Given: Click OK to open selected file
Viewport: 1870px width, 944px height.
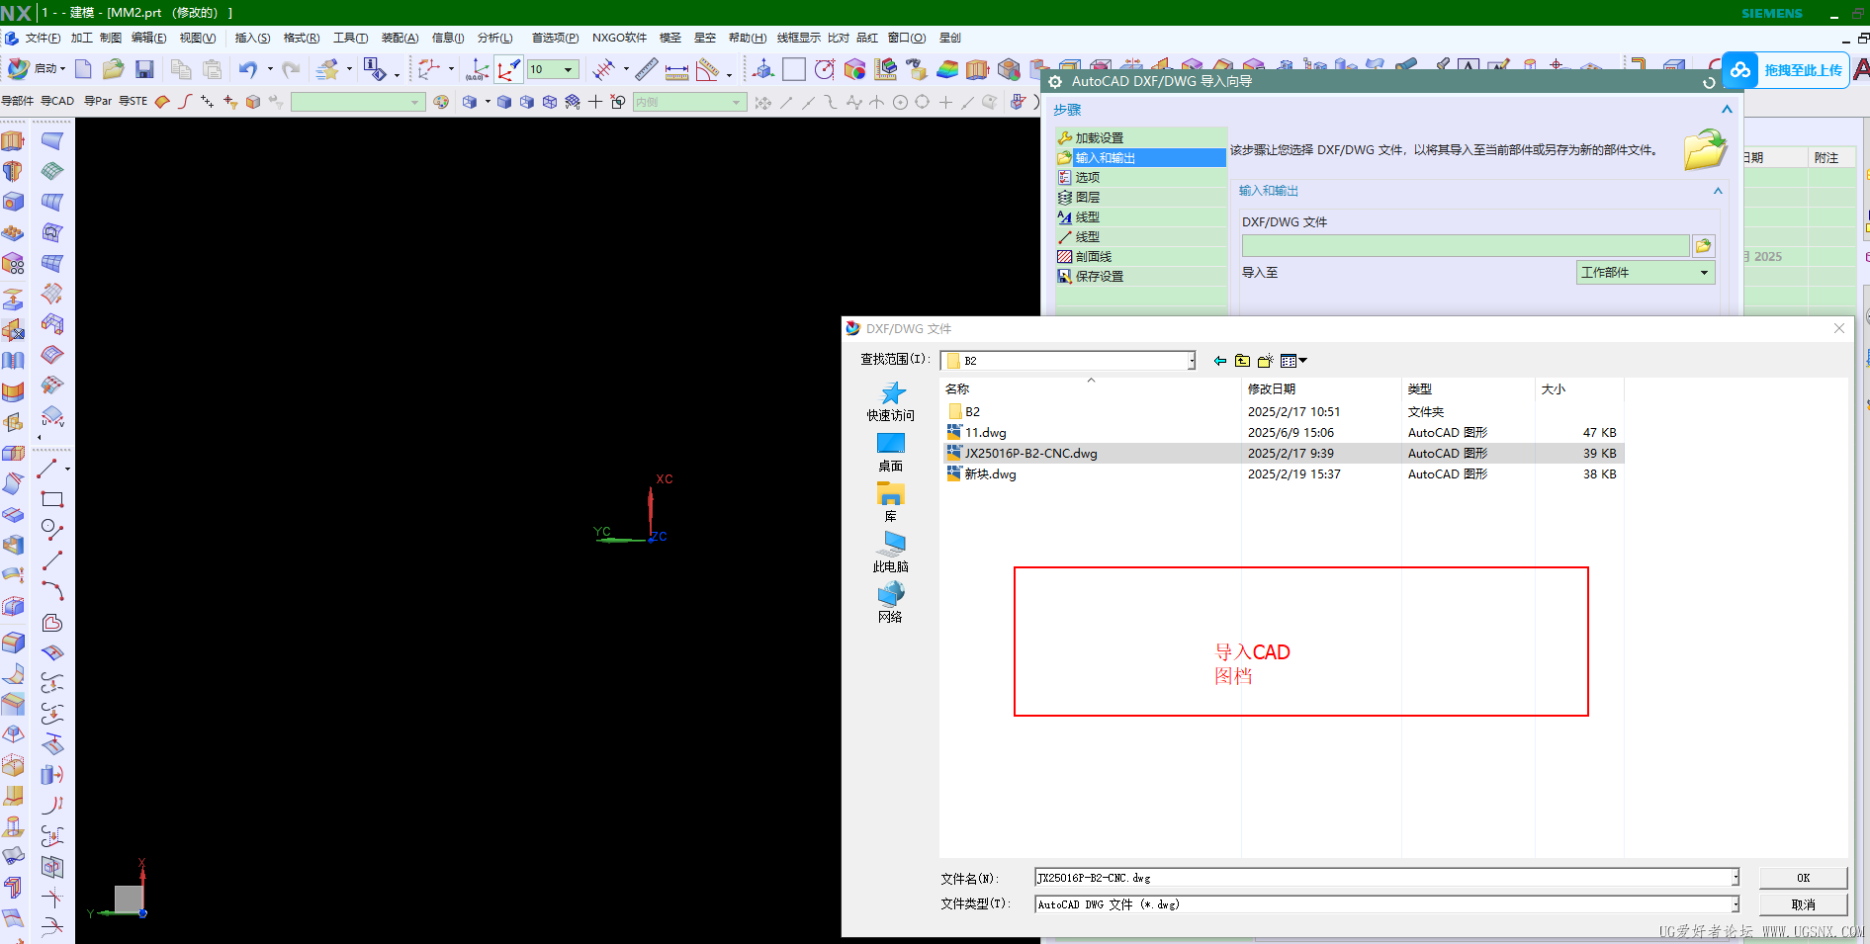Looking at the screenshot, I should pos(1803,878).
